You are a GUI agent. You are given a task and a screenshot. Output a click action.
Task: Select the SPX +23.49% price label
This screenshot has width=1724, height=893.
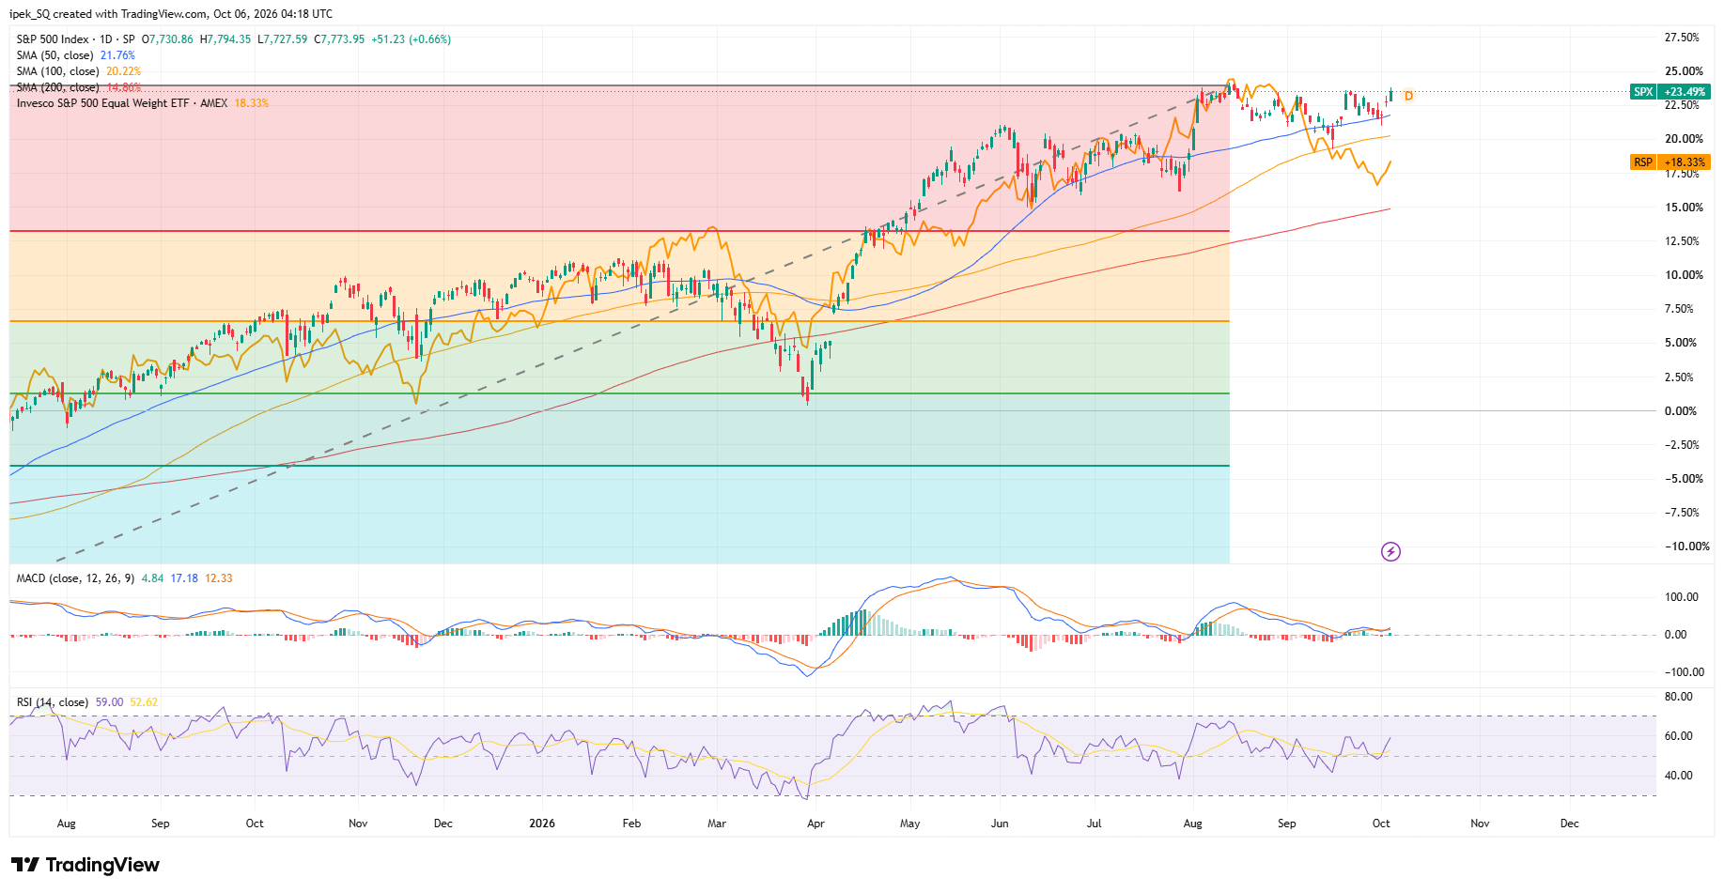point(1670,92)
